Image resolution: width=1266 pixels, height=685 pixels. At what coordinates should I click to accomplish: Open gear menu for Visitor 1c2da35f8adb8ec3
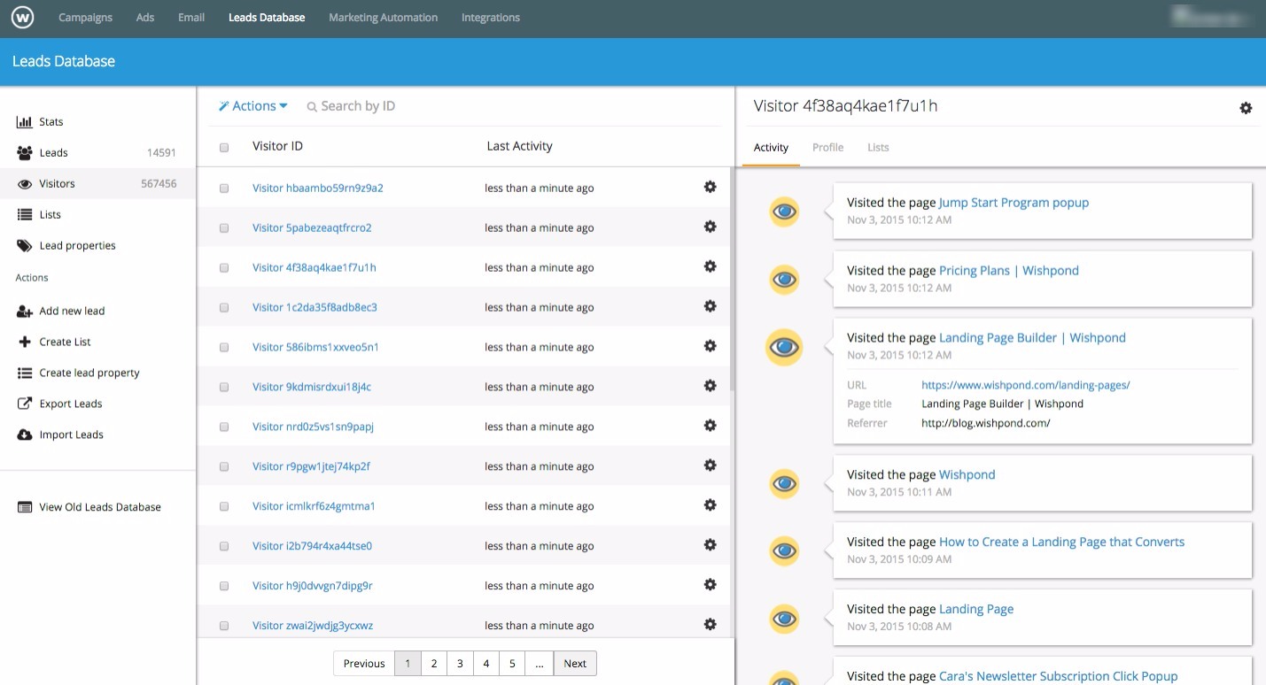(x=710, y=306)
